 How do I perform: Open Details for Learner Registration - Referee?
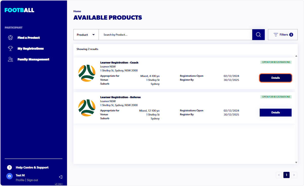[x=276, y=112]
